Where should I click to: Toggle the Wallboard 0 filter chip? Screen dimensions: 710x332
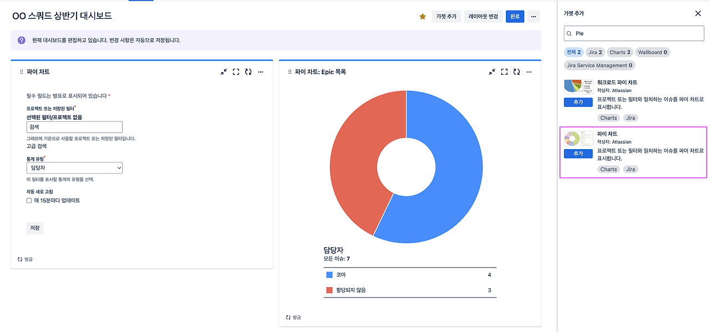coord(652,52)
